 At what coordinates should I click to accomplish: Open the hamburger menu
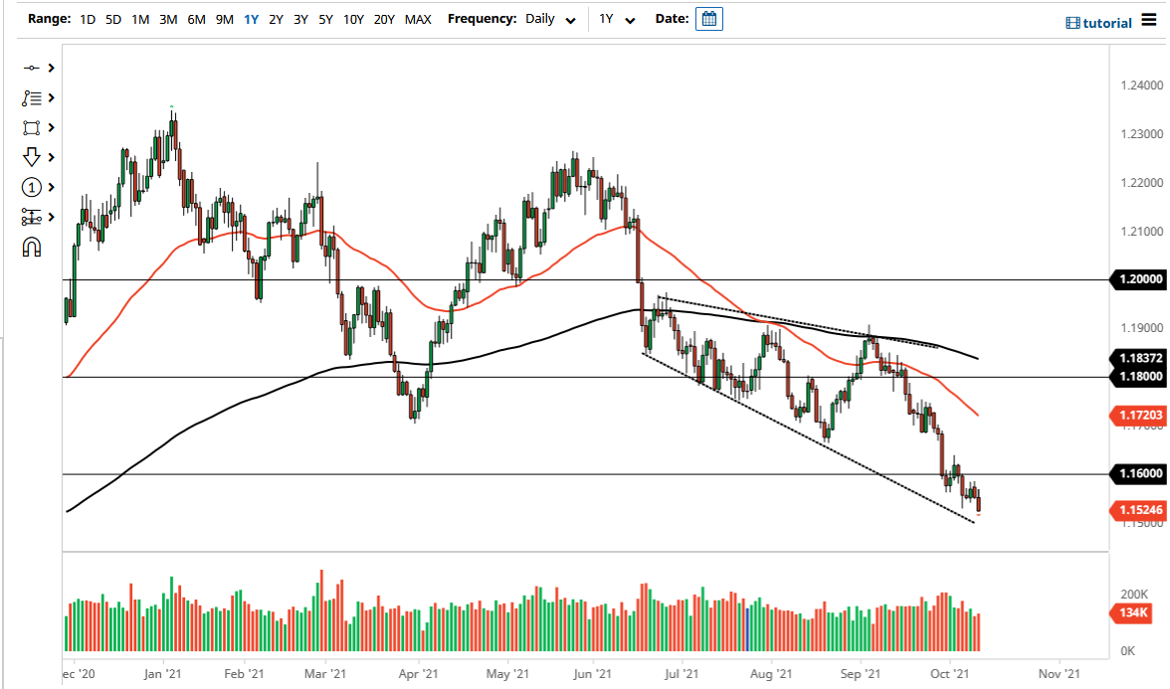[x=1150, y=22]
